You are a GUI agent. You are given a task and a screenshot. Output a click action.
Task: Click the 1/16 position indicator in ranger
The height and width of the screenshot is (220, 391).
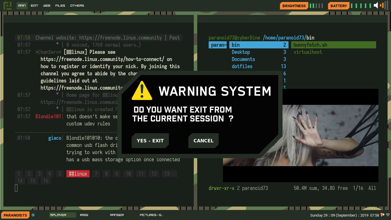tap(358, 188)
